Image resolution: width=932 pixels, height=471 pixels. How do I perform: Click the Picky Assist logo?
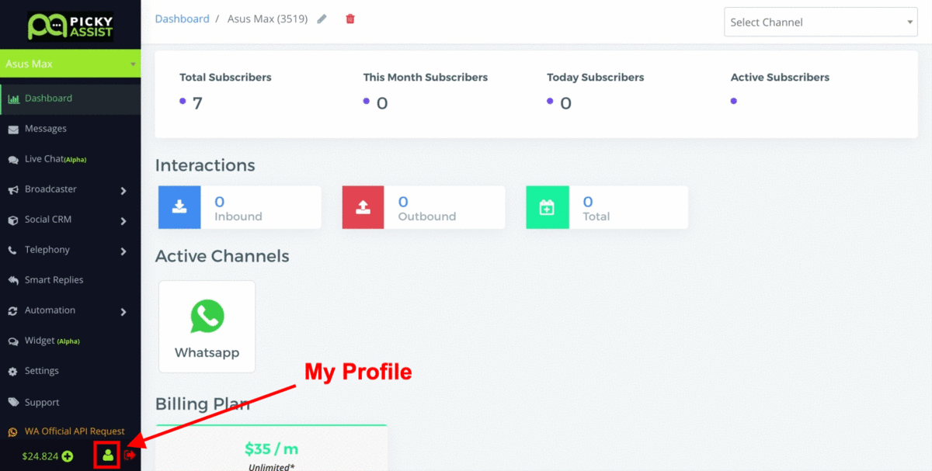click(70, 25)
